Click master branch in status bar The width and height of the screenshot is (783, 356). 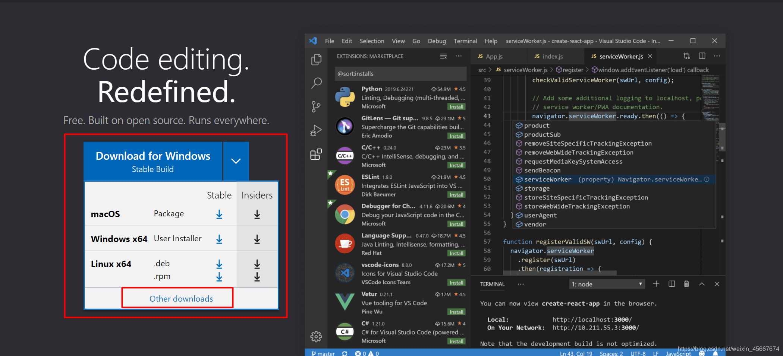[323, 353]
